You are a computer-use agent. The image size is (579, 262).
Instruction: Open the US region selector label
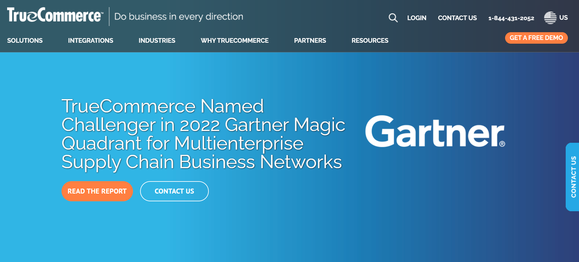point(563,18)
